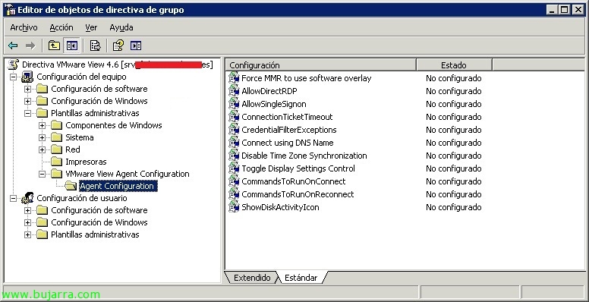Switch to the Estándar tab
589x302 pixels.
tap(301, 278)
